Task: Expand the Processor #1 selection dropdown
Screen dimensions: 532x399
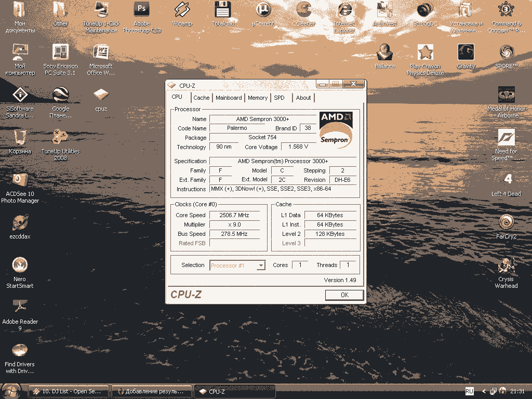Action: coord(261,265)
